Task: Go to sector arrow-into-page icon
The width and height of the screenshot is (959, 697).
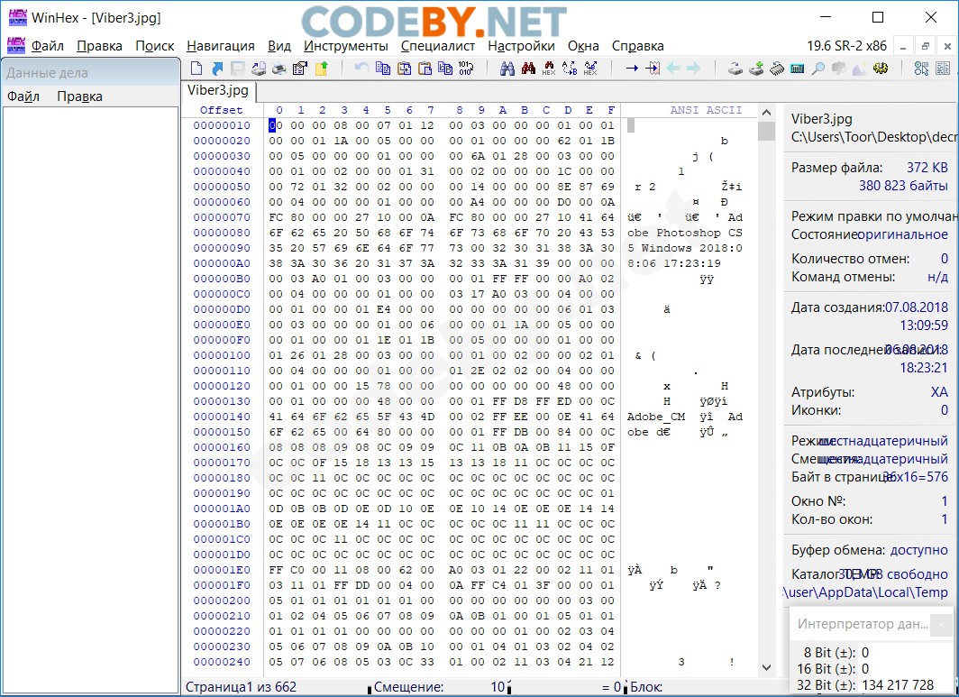Action: (653, 68)
